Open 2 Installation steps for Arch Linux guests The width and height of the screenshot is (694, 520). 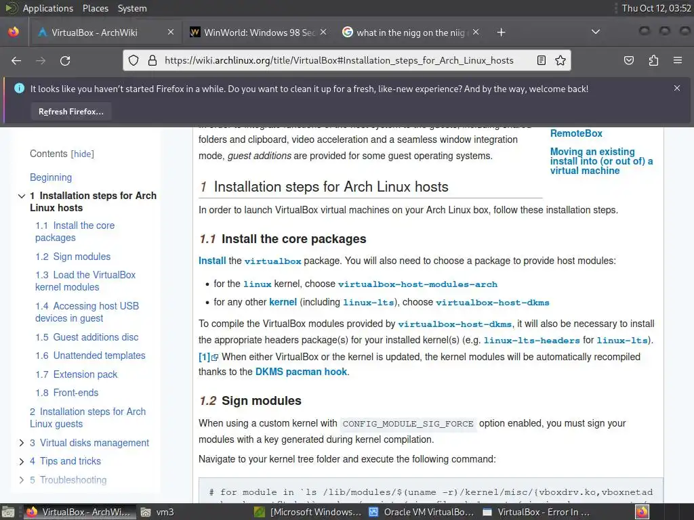87,418
